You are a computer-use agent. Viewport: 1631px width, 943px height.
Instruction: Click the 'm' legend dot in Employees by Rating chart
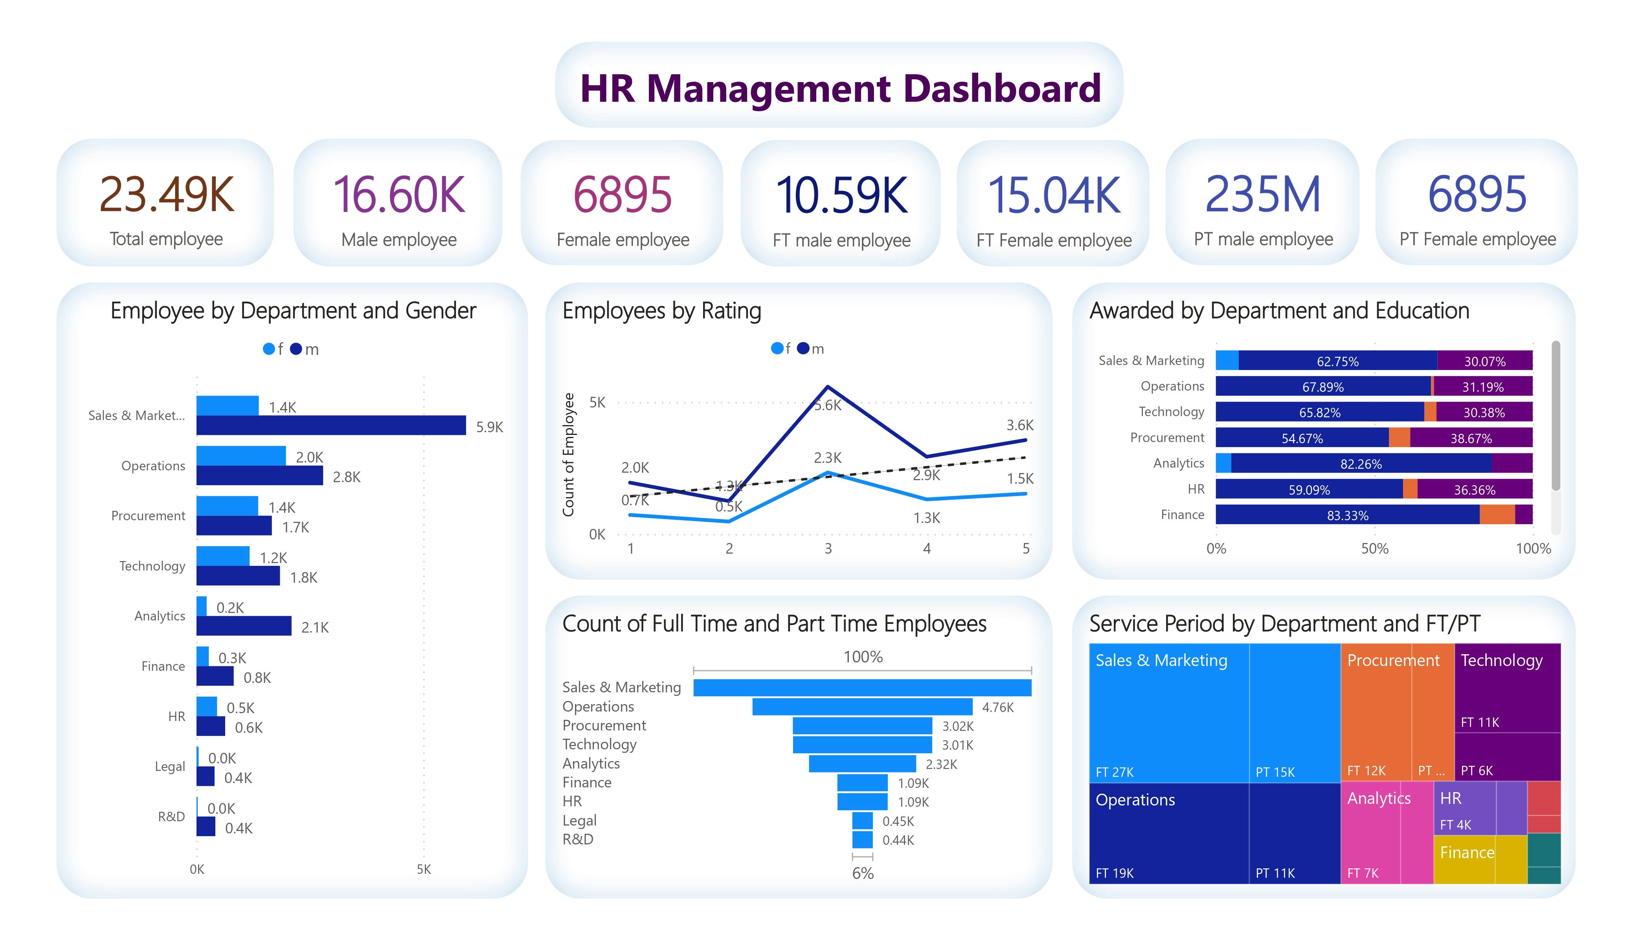click(803, 349)
